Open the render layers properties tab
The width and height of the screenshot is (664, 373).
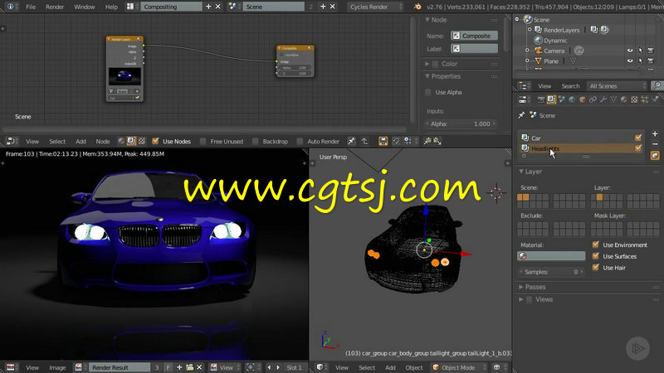(551, 99)
